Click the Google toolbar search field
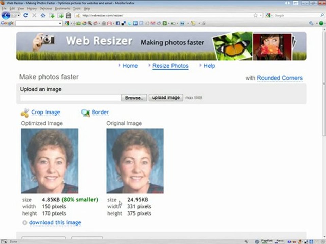326x244 pixels. tap(39, 23)
